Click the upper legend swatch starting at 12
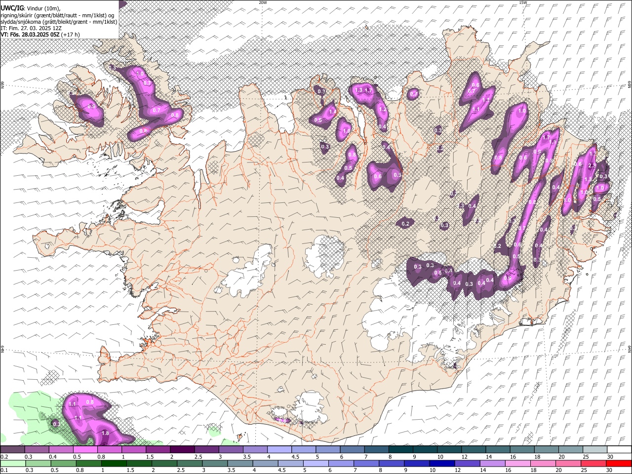This screenshot has height=474, width=632. pyautogui.click(x=473, y=450)
